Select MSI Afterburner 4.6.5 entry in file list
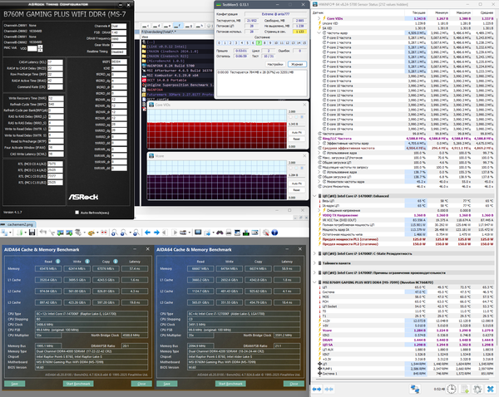Screen dimensions: 499x397 [177, 71]
